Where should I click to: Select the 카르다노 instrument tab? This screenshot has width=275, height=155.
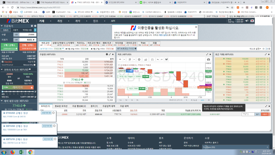81,44
